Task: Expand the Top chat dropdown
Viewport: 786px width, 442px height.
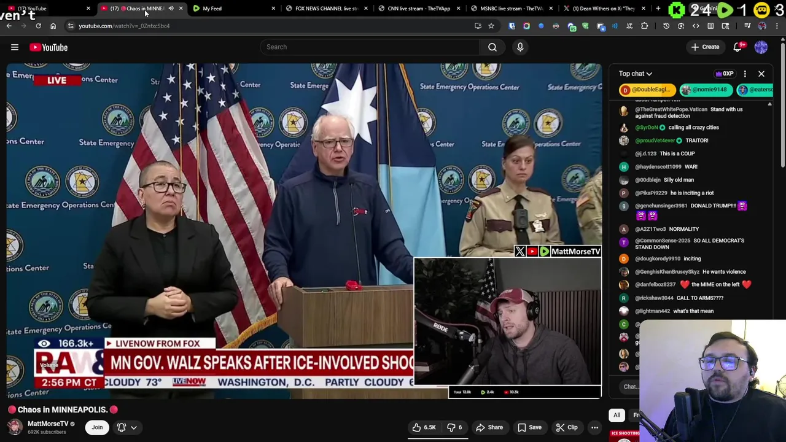Action: [x=636, y=74]
